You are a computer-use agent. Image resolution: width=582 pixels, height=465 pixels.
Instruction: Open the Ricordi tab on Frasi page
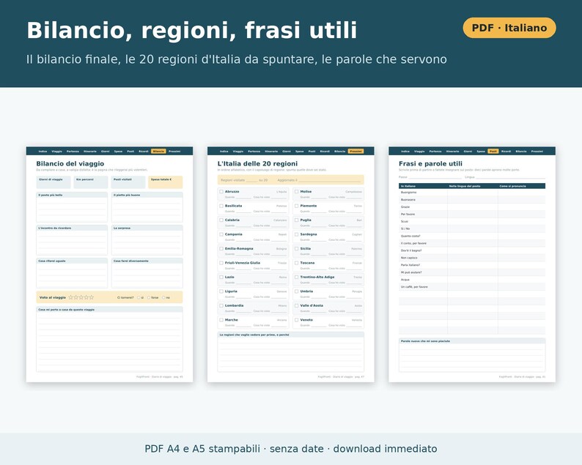point(506,152)
